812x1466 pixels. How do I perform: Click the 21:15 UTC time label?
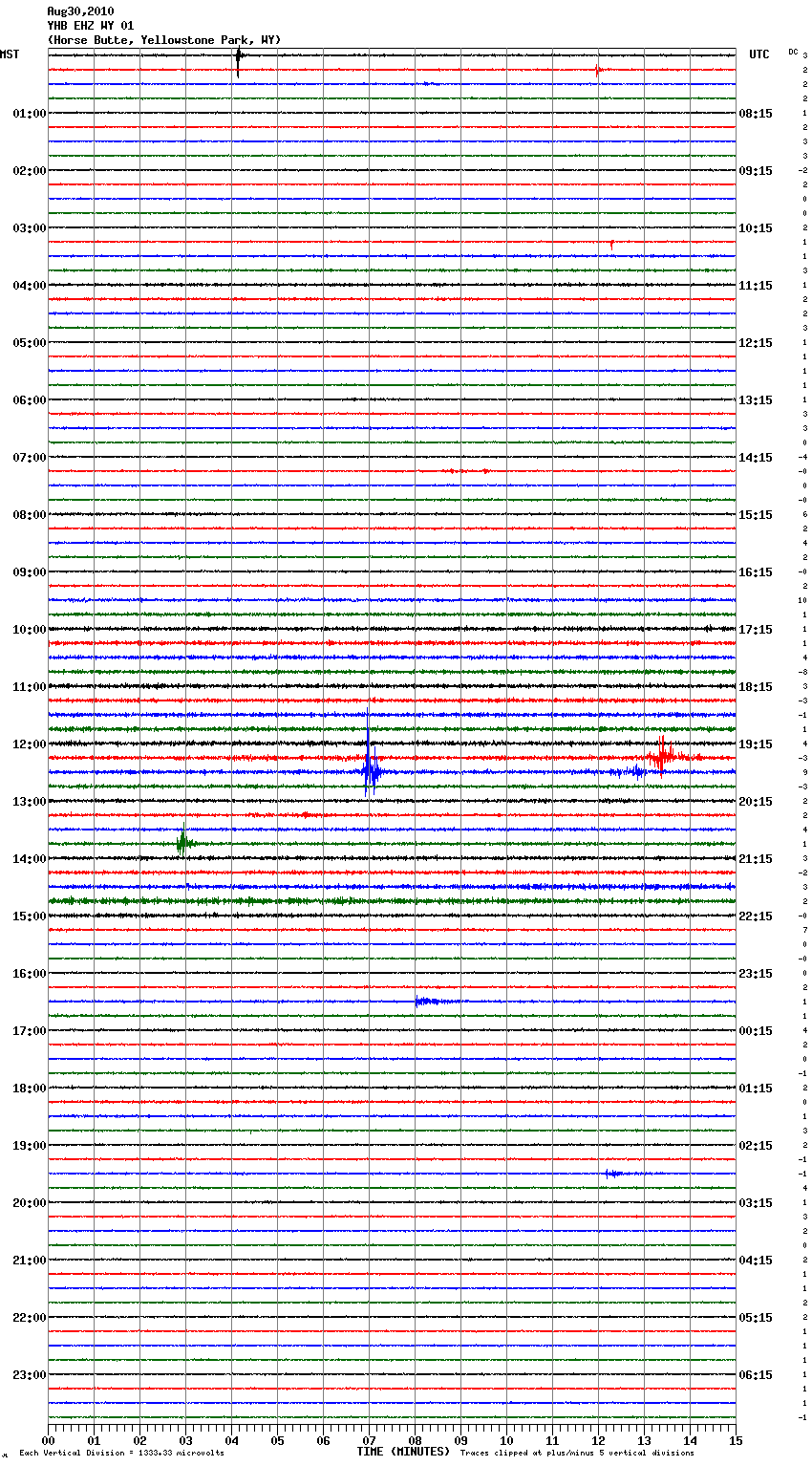point(756,859)
